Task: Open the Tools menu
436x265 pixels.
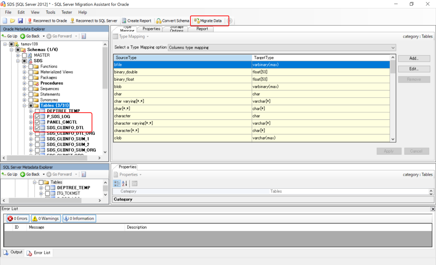Action: tap(50, 12)
